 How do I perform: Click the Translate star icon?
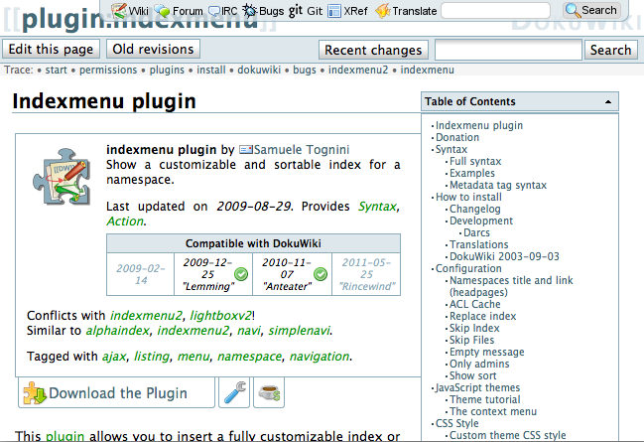[383, 10]
